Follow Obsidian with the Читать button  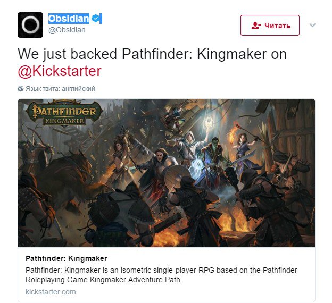pyautogui.click(x=270, y=25)
